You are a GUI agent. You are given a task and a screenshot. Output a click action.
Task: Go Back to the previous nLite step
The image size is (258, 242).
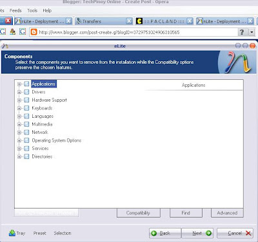(165, 233)
